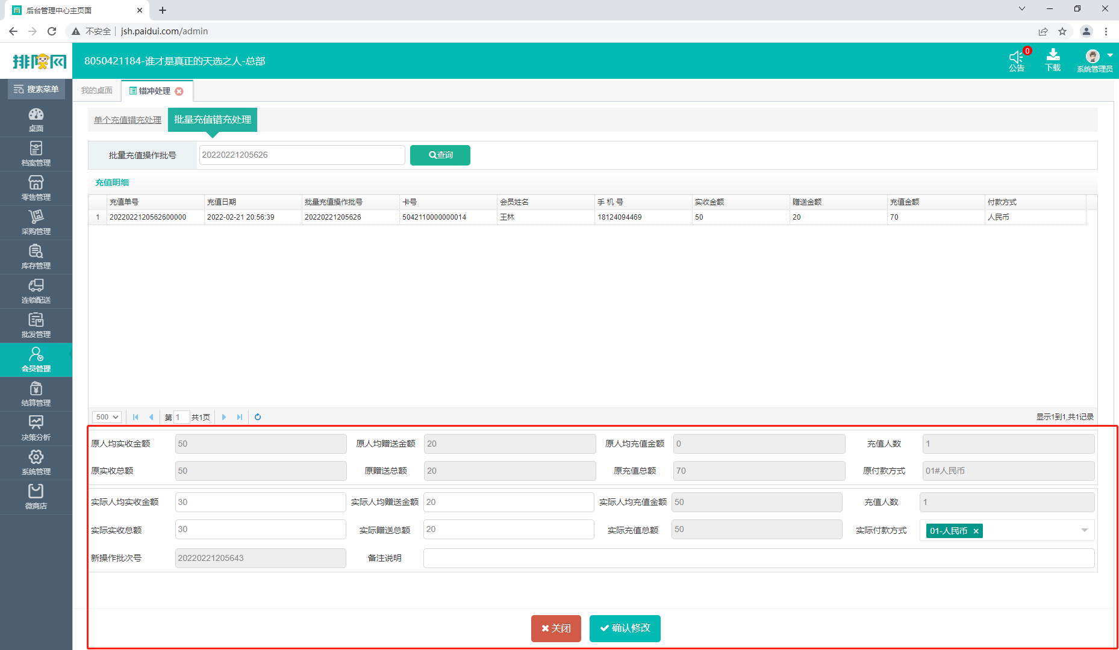Click the red 关闭 button
The height and width of the screenshot is (650, 1119).
[x=556, y=628]
